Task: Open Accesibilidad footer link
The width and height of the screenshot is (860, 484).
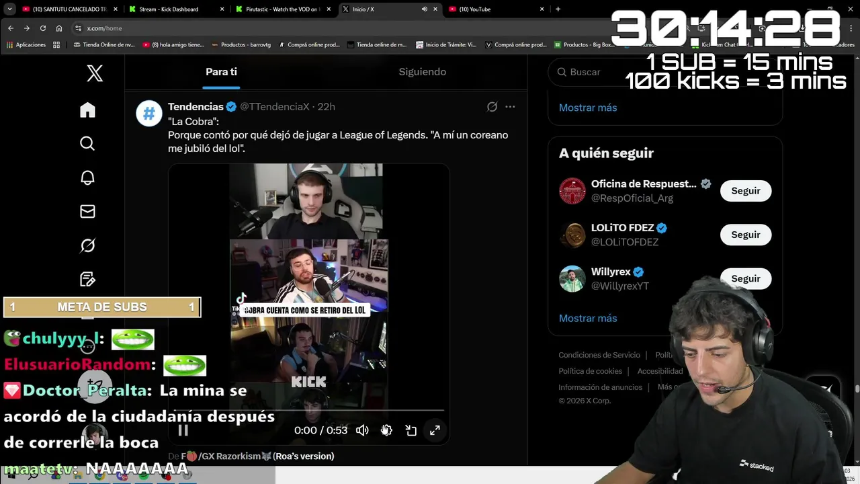Action: (x=660, y=371)
